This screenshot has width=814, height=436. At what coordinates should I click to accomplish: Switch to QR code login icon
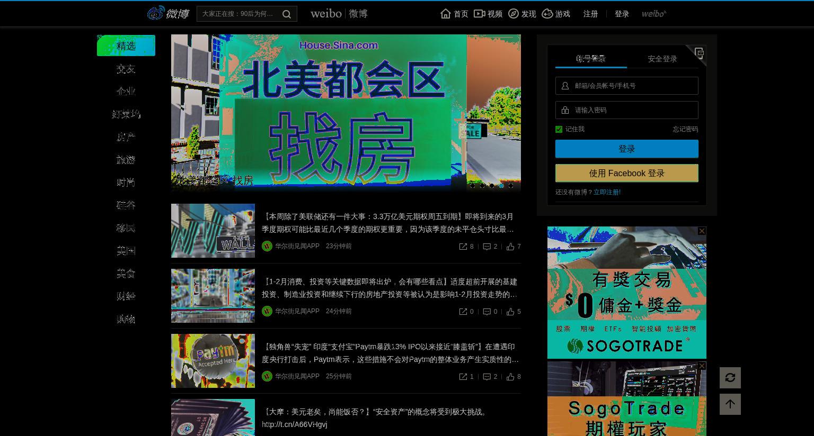699,53
